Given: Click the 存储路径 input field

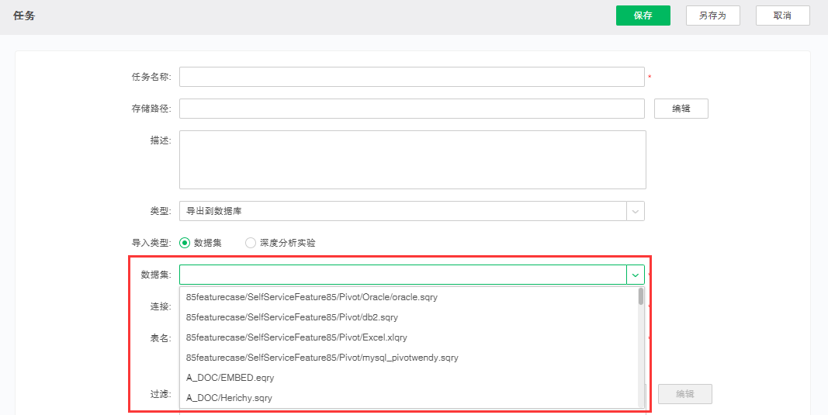Looking at the screenshot, I should click(411, 109).
